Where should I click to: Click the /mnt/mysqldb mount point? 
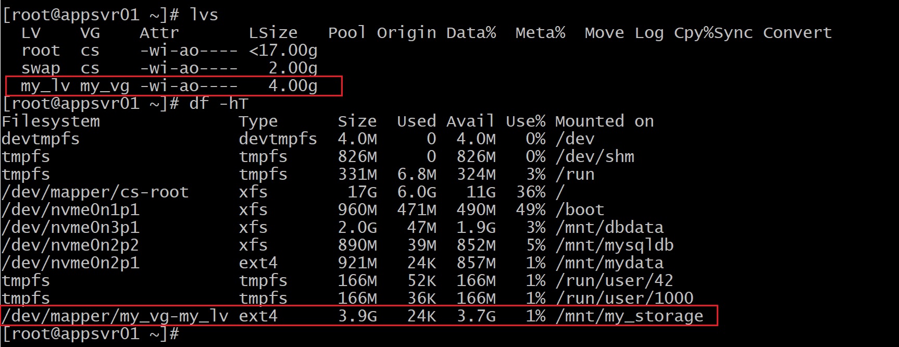point(615,245)
